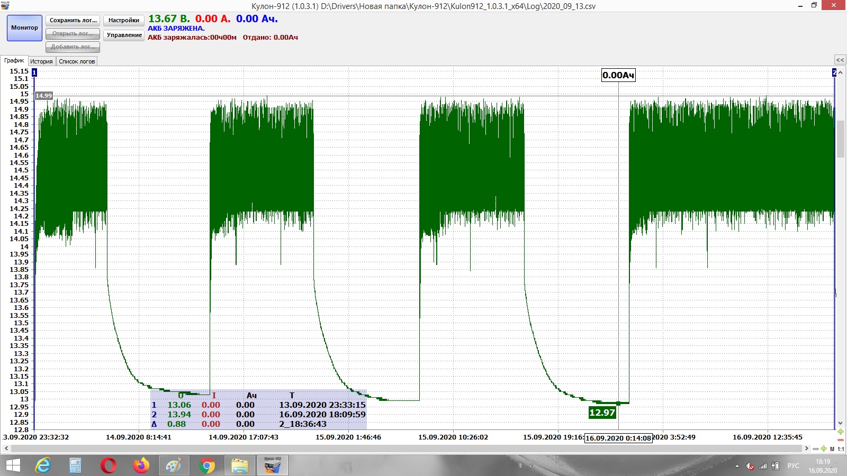Open Настройки settings button
Screen dimensions: 847x476
click(124, 20)
